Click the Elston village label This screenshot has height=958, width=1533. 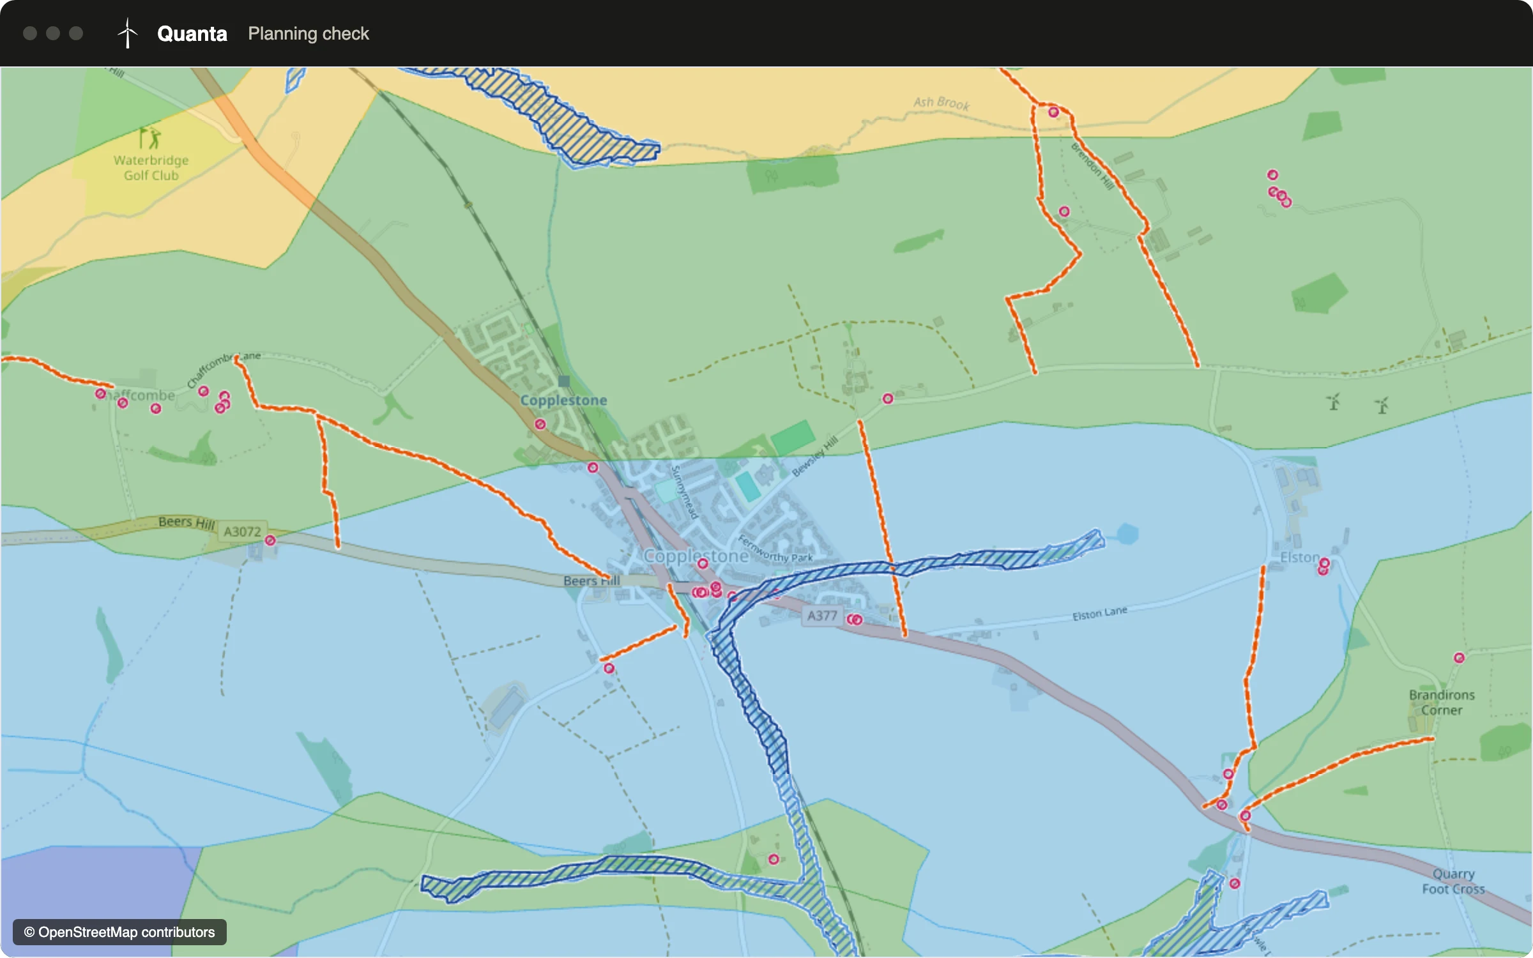pyautogui.click(x=1300, y=558)
